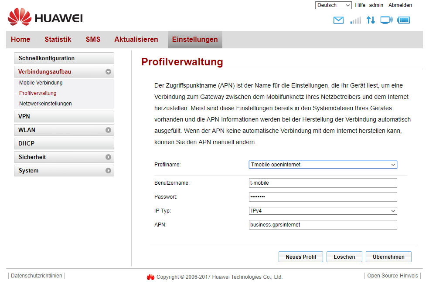
Task: Switch to the Statistik tab
Action: [x=58, y=40]
